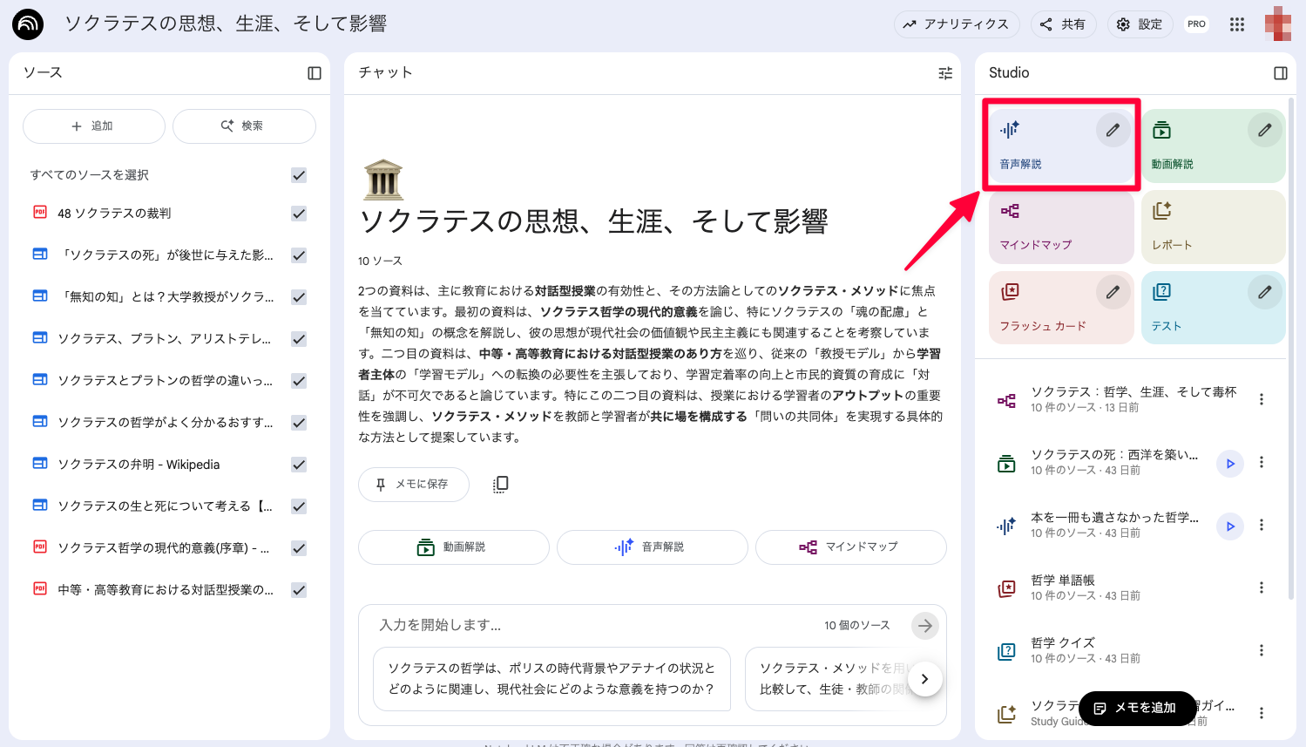Click 追加 to add a new source
This screenshot has height=747, width=1306.
click(x=92, y=126)
